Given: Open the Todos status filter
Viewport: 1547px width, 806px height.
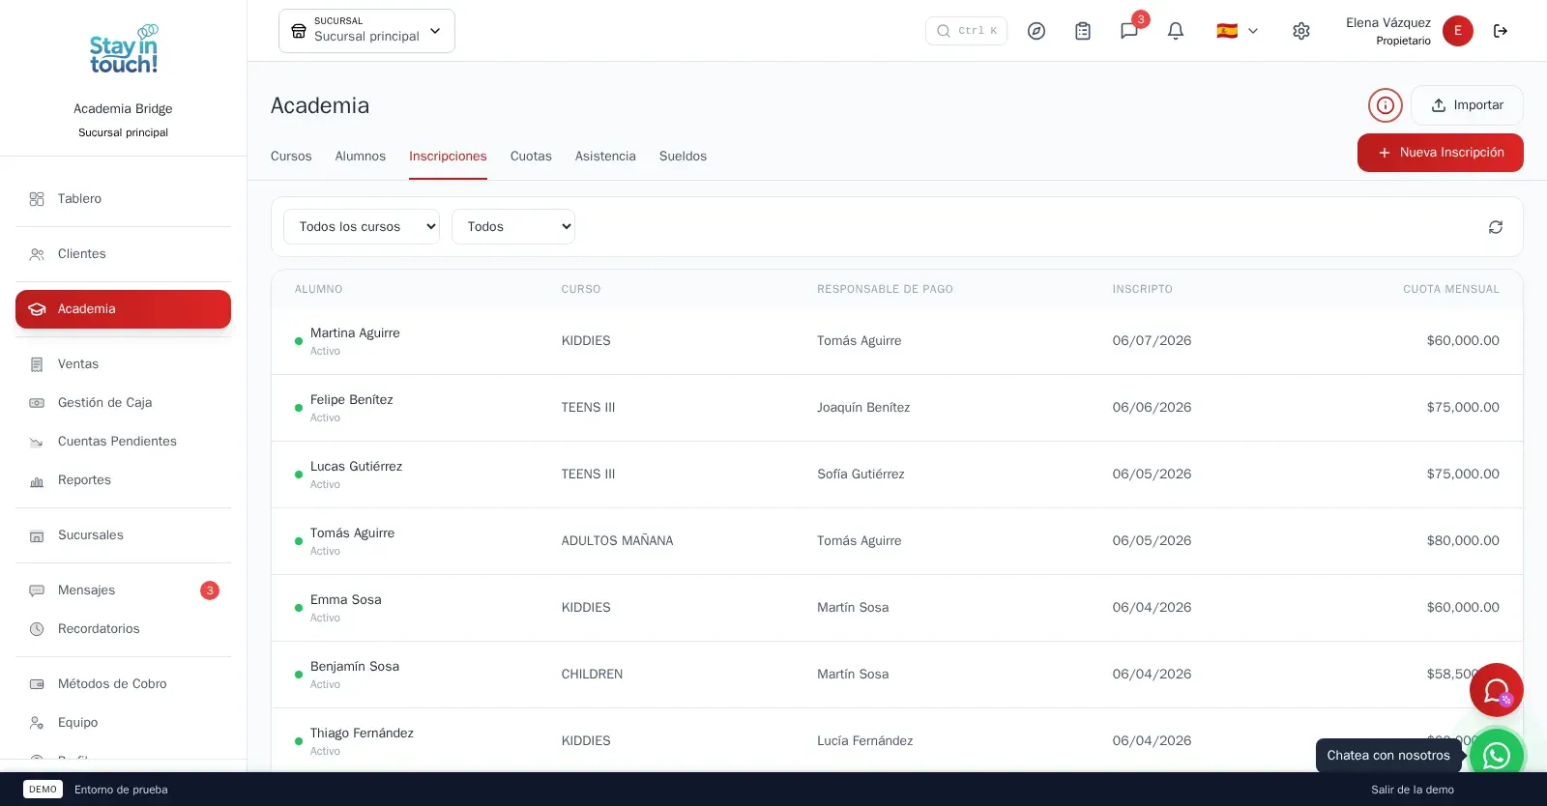Looking at the screenshot, I should (x=513, y=227).
